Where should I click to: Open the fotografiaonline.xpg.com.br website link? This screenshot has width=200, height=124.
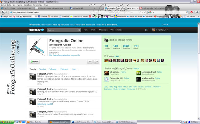(x=65, y=55)
